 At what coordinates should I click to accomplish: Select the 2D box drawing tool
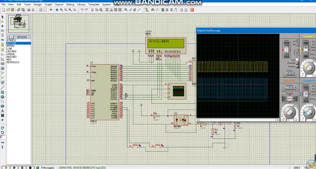pos(3,92)
